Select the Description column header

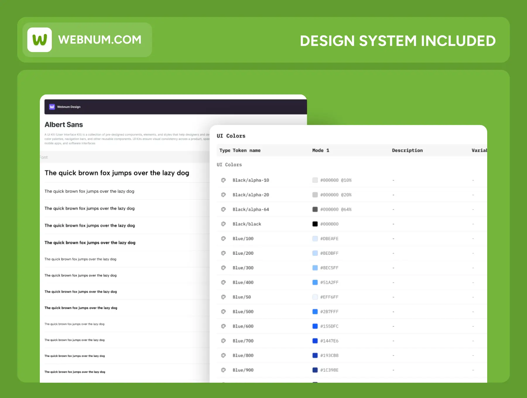[x=407, y=150]
